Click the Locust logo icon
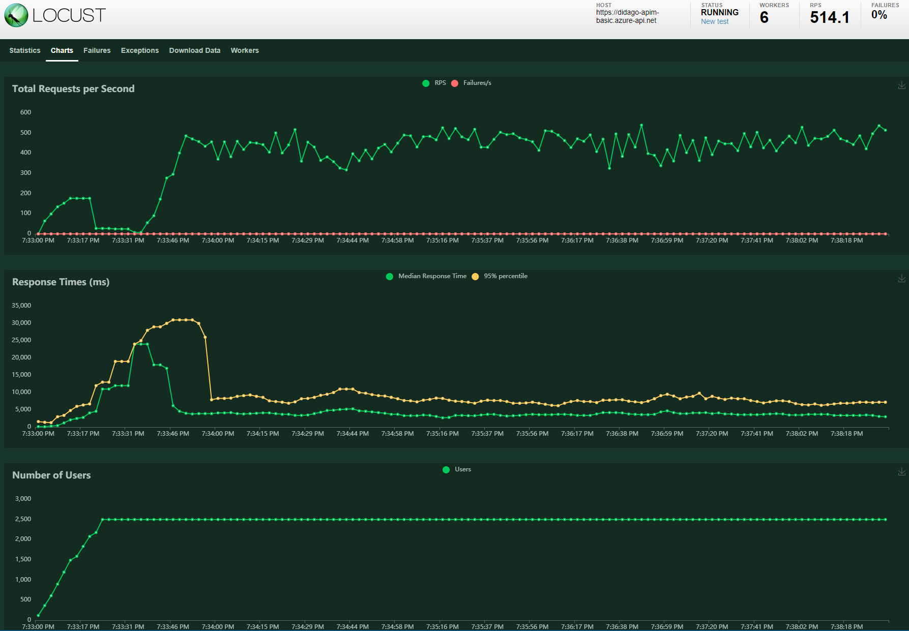The image size is (909, 631). (16, 15)
